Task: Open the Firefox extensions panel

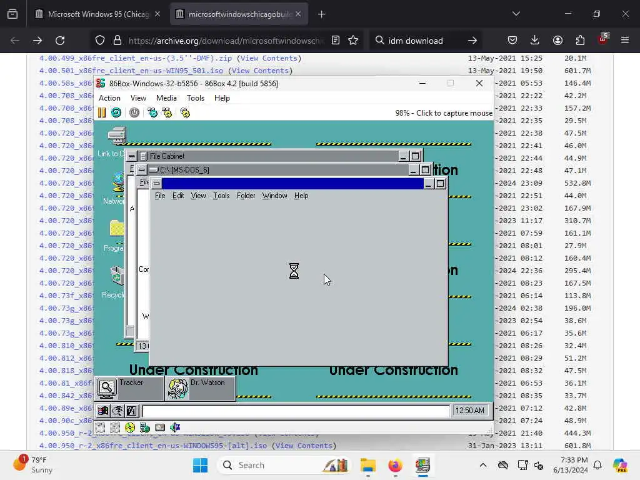Action: 580,41
